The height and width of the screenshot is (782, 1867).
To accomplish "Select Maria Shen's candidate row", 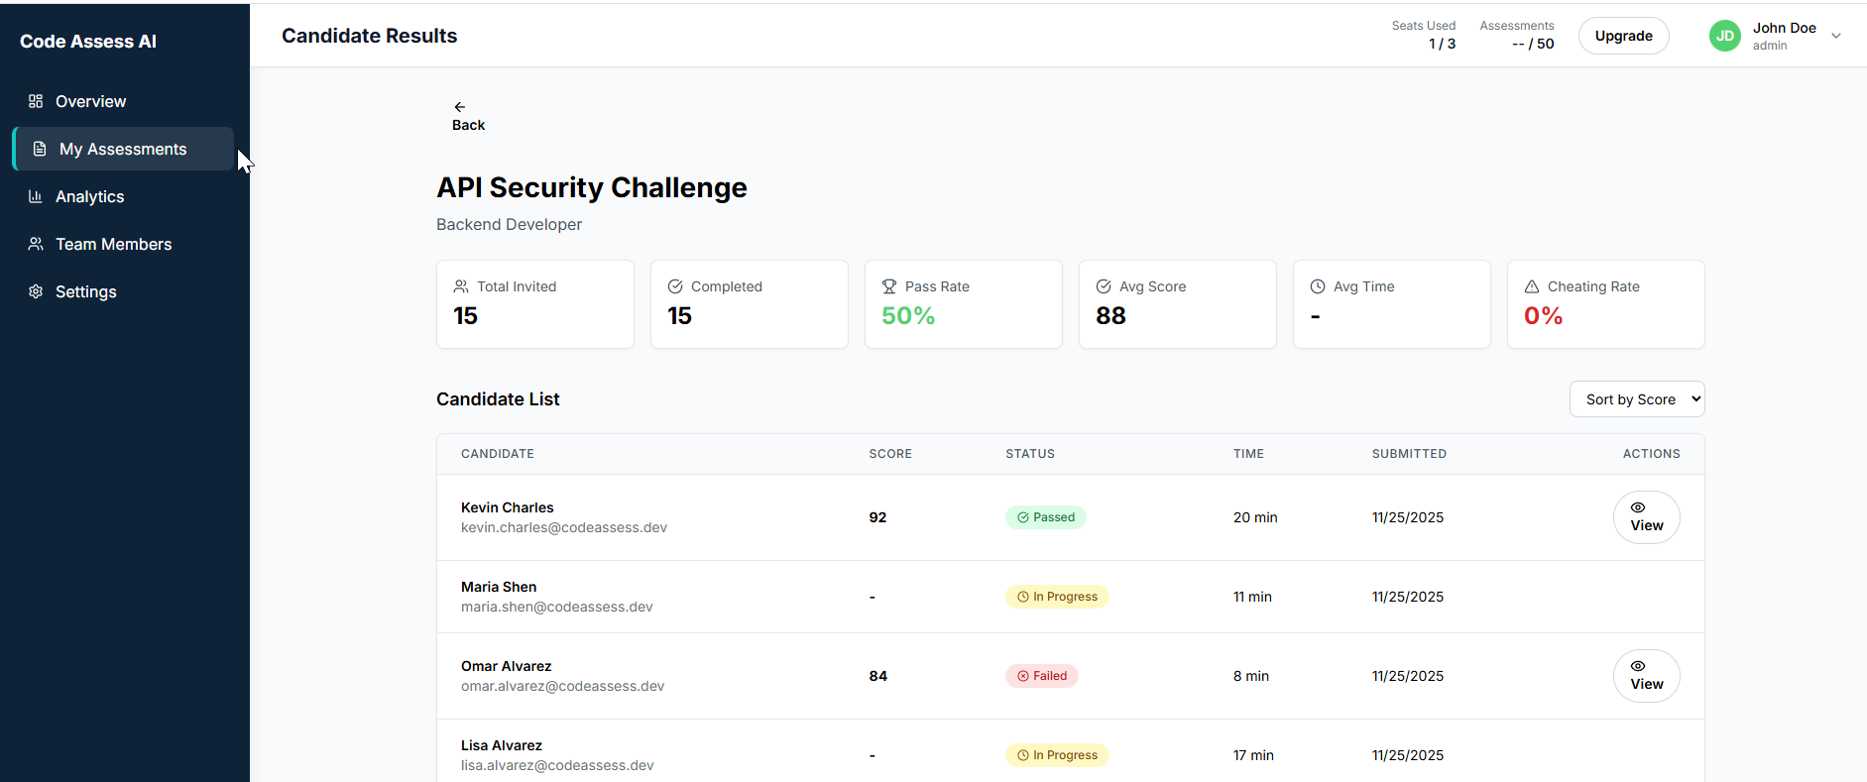I will coord(694,597).
